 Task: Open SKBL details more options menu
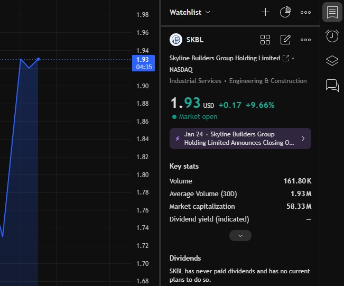tap(305, 40)
